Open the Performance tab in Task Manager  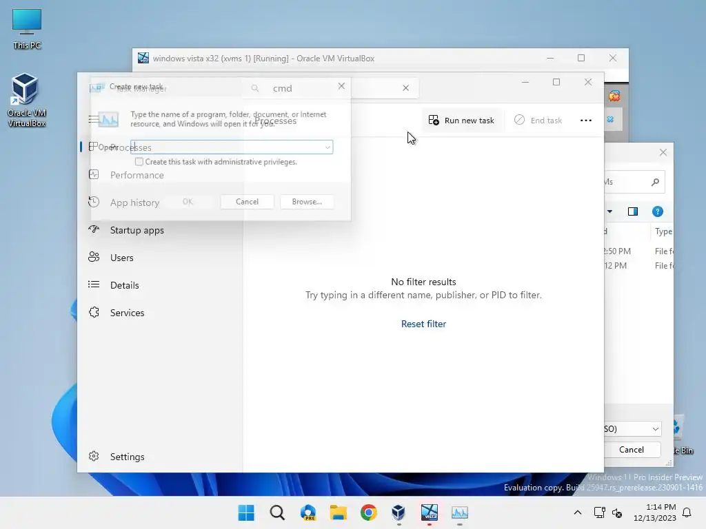(x=137, y=175)
